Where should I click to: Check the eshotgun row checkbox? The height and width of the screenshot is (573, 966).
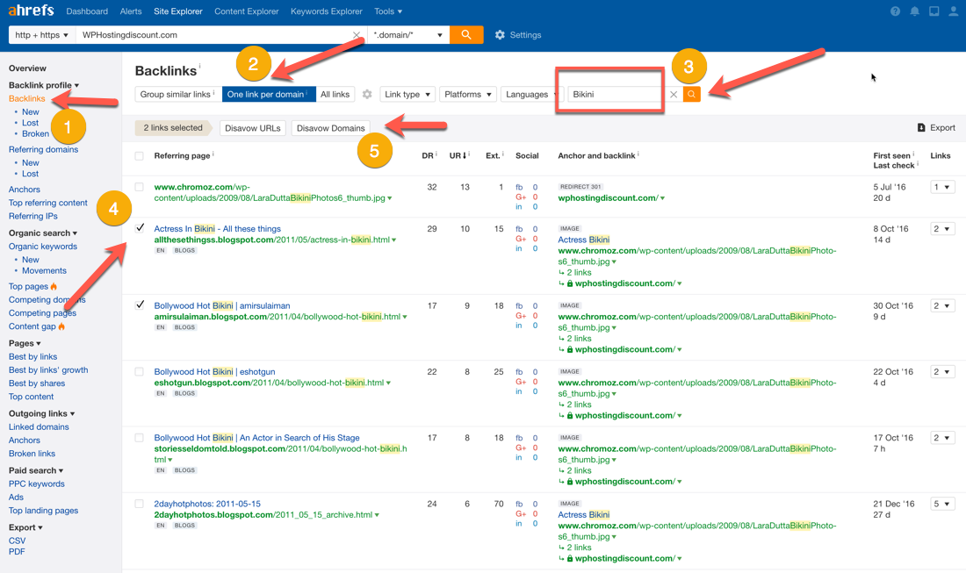click(140, 372)
